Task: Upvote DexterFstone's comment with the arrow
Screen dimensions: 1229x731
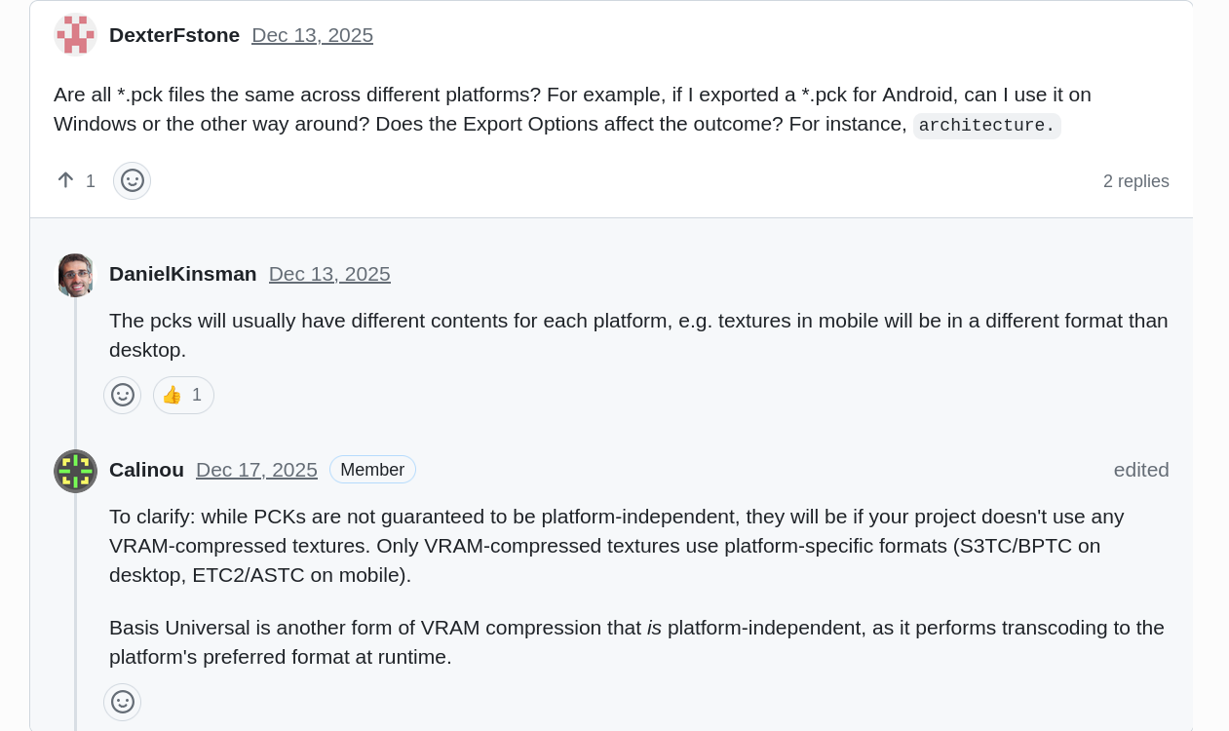Action: (66, 180)
